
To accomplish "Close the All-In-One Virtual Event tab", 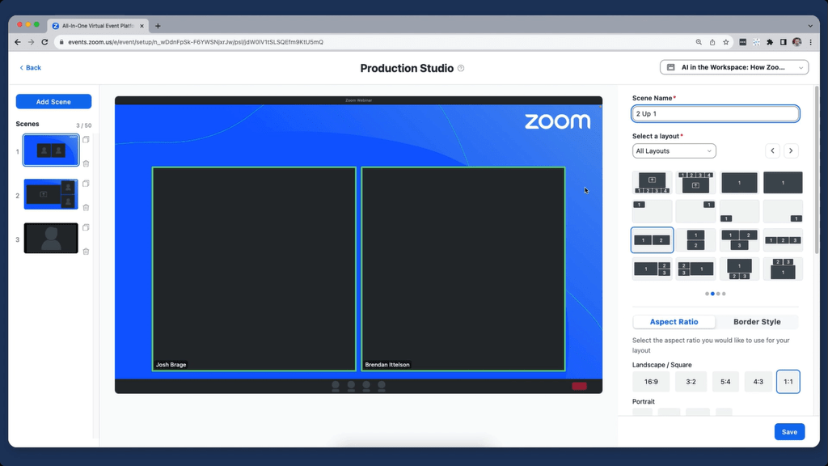I will [x=142, y=26].
